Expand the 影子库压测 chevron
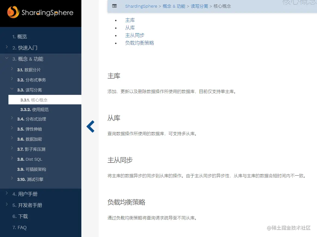 (x=12, y=148)
